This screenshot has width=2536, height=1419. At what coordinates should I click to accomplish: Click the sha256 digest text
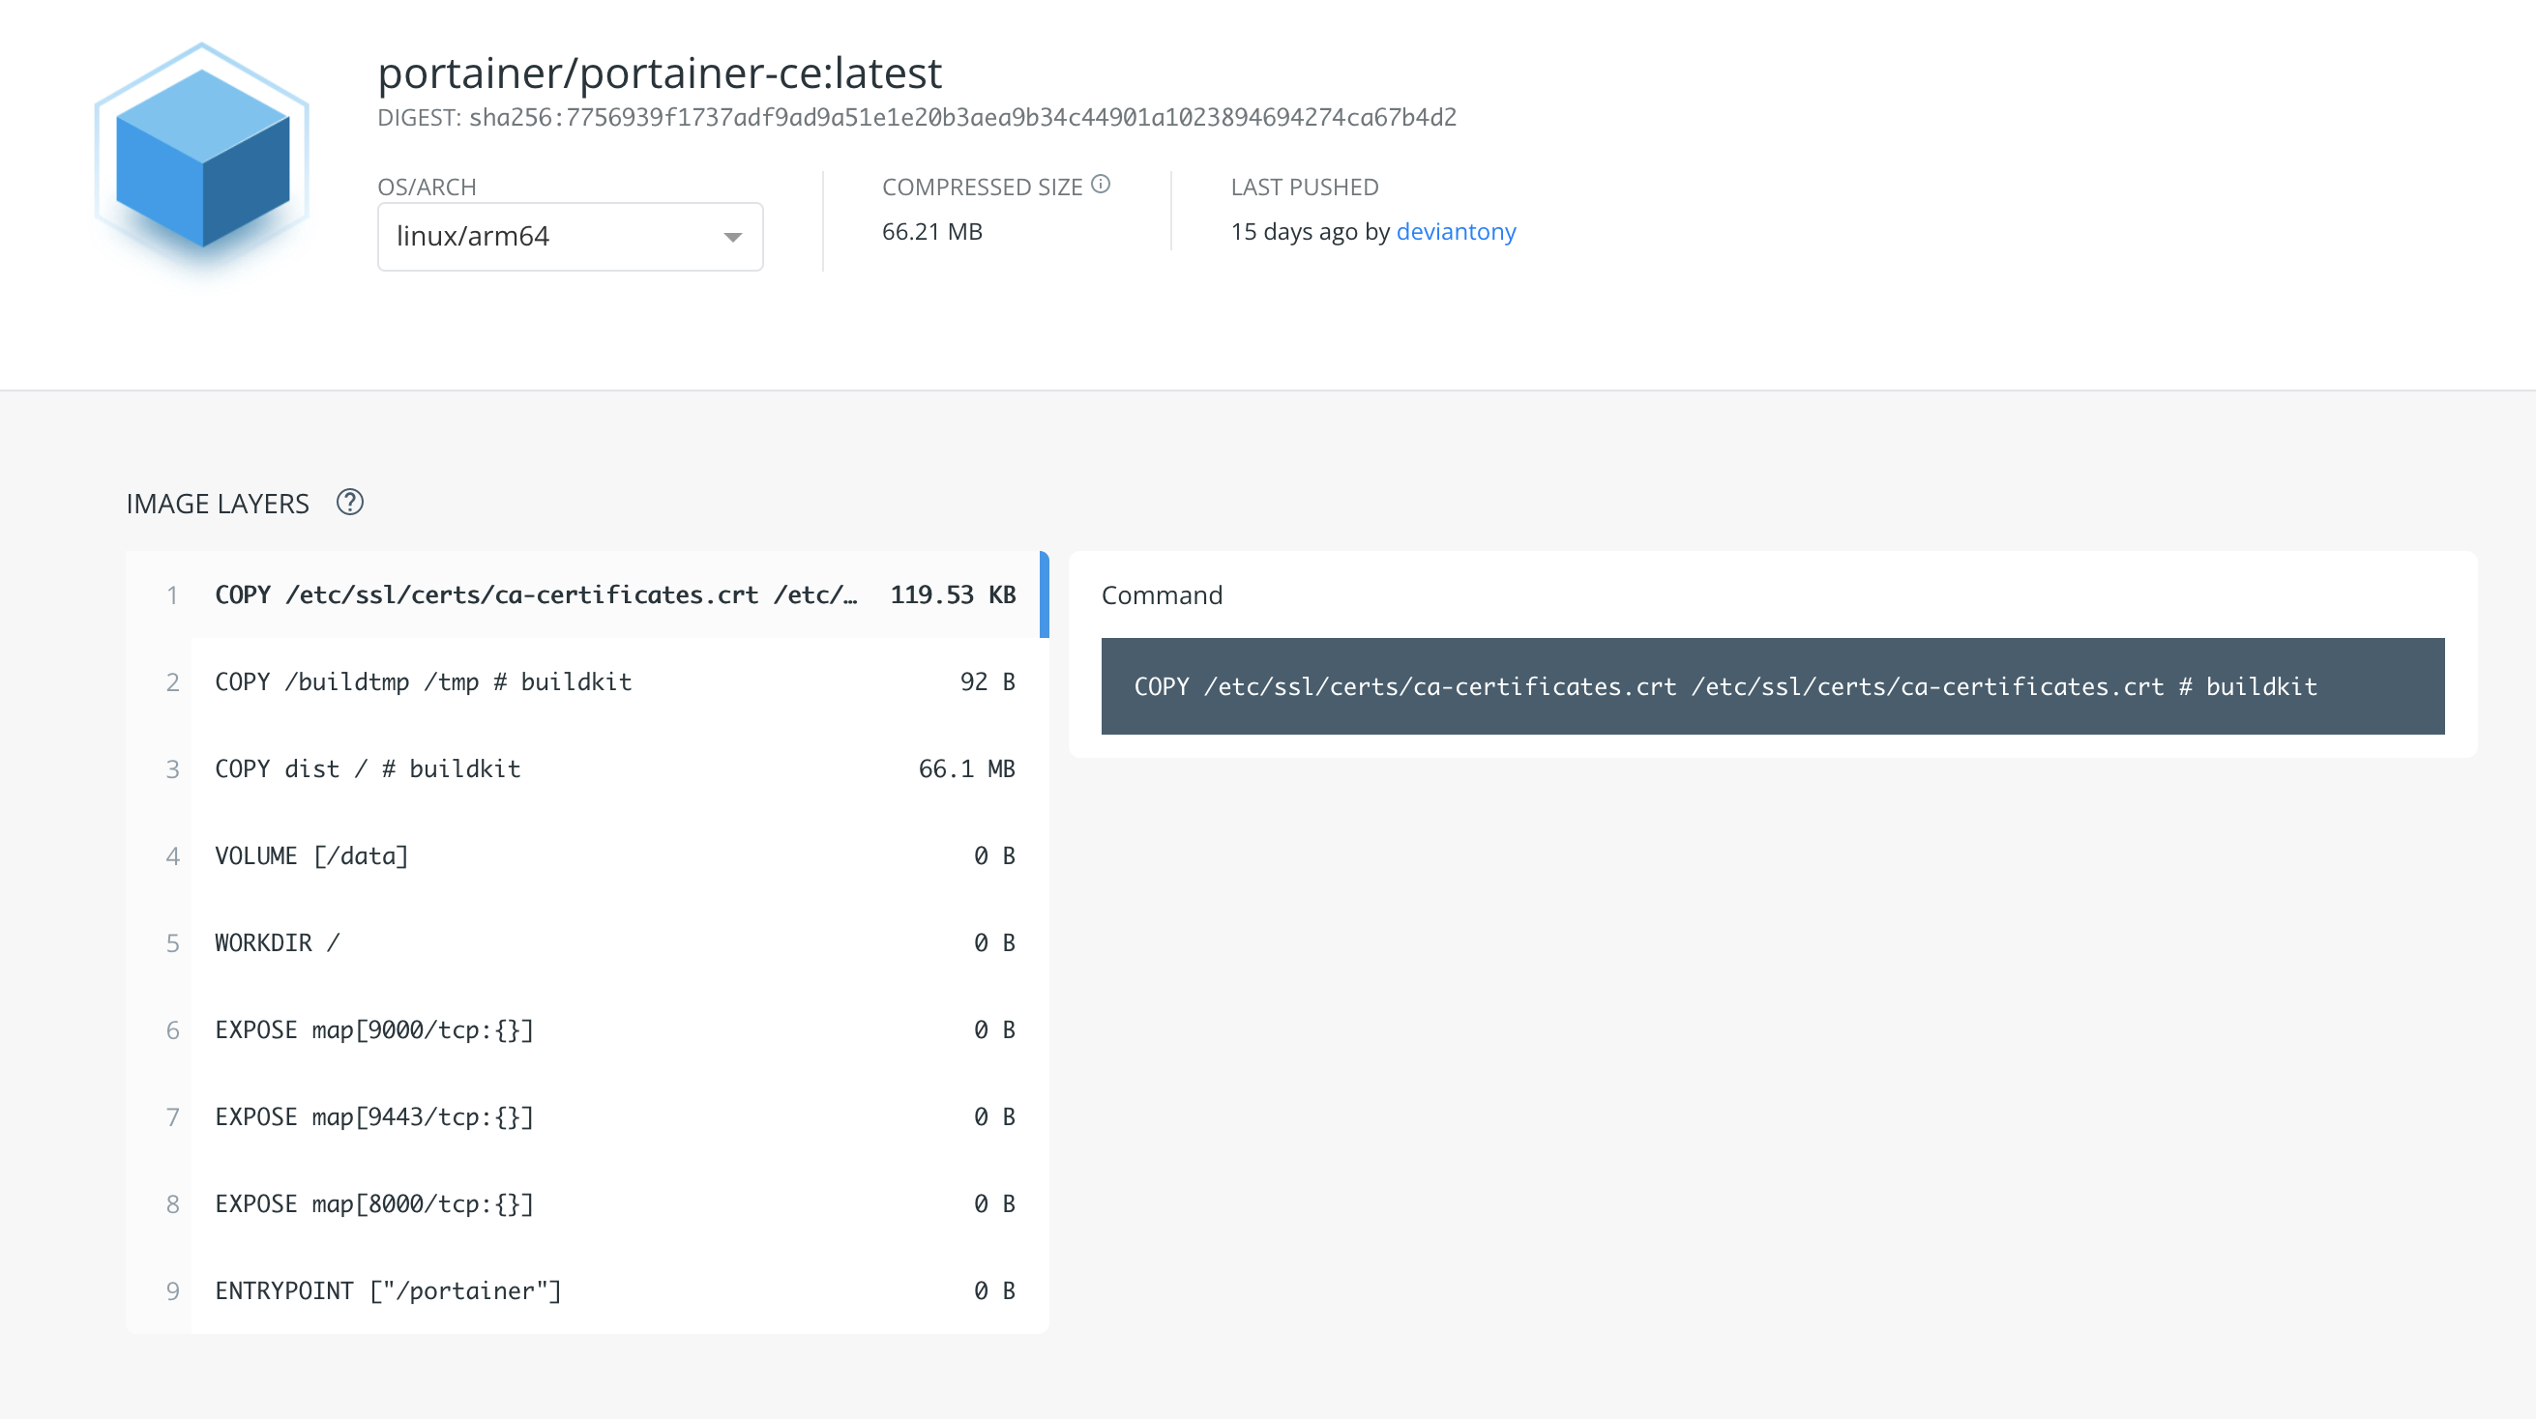(961, 117)
